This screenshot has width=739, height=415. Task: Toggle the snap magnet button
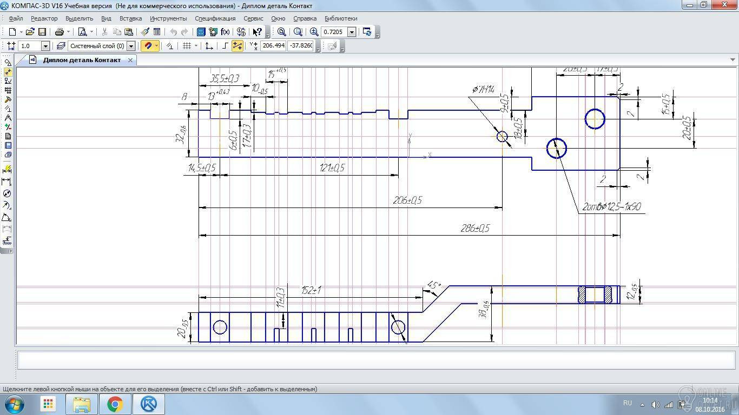147,46
